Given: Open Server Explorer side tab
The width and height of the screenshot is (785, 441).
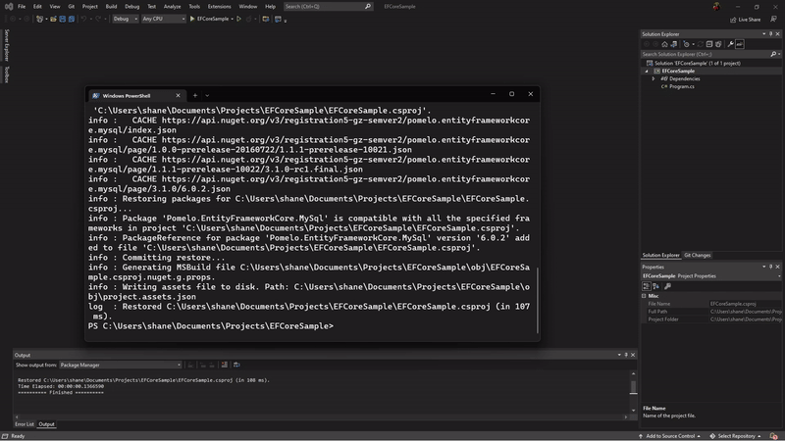Looking at the screenshot, I should [x=7, y=45].
